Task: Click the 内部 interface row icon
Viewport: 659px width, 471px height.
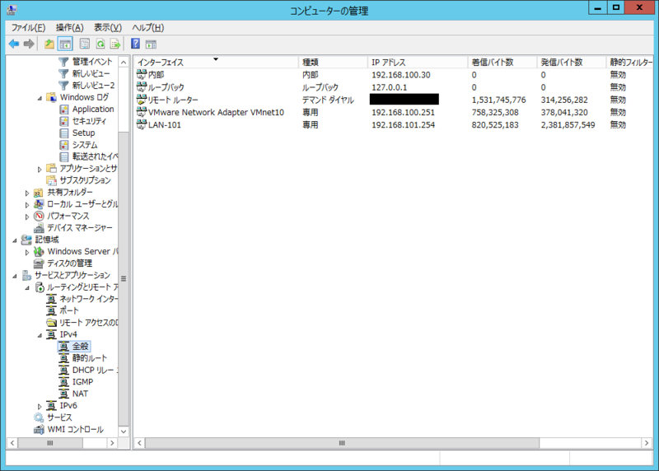Action: click(x=142, y=75)
